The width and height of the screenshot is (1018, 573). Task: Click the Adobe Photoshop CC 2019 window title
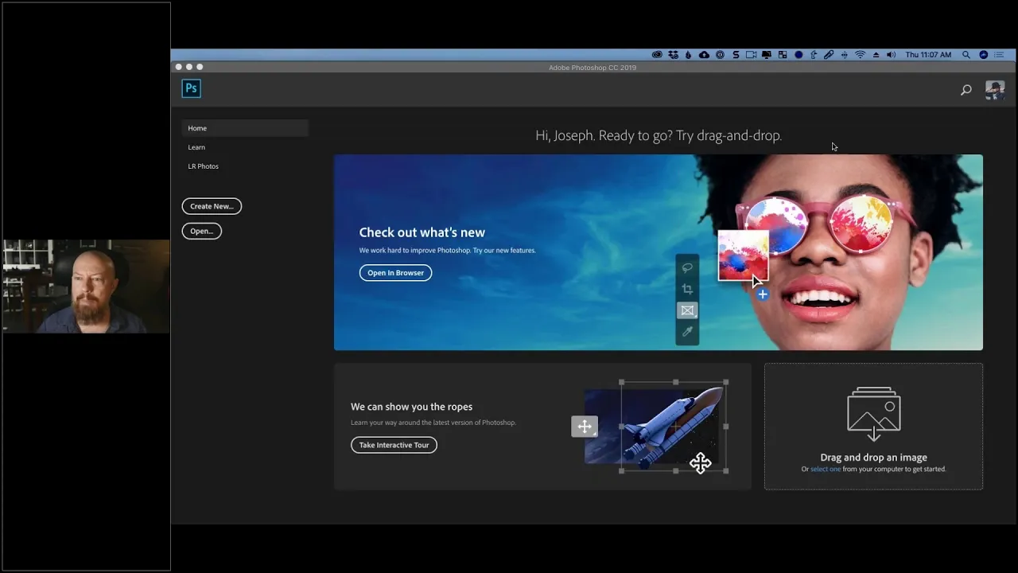tap(593, 68)
